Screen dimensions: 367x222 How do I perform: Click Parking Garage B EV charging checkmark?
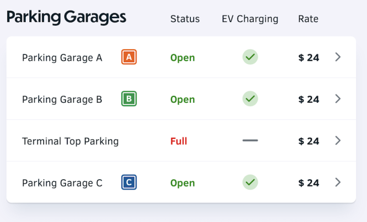point(250,99)
